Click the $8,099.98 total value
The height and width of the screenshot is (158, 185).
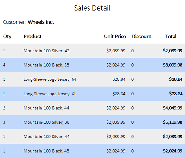click(x=173, y=65)
